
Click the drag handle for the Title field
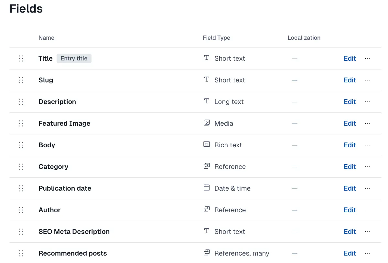[x=21, y=58]
